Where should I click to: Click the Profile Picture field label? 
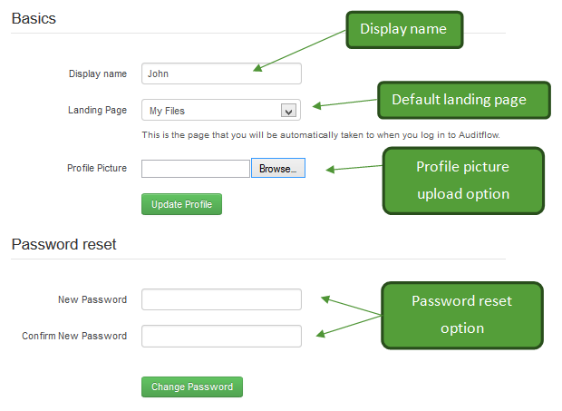97,168
